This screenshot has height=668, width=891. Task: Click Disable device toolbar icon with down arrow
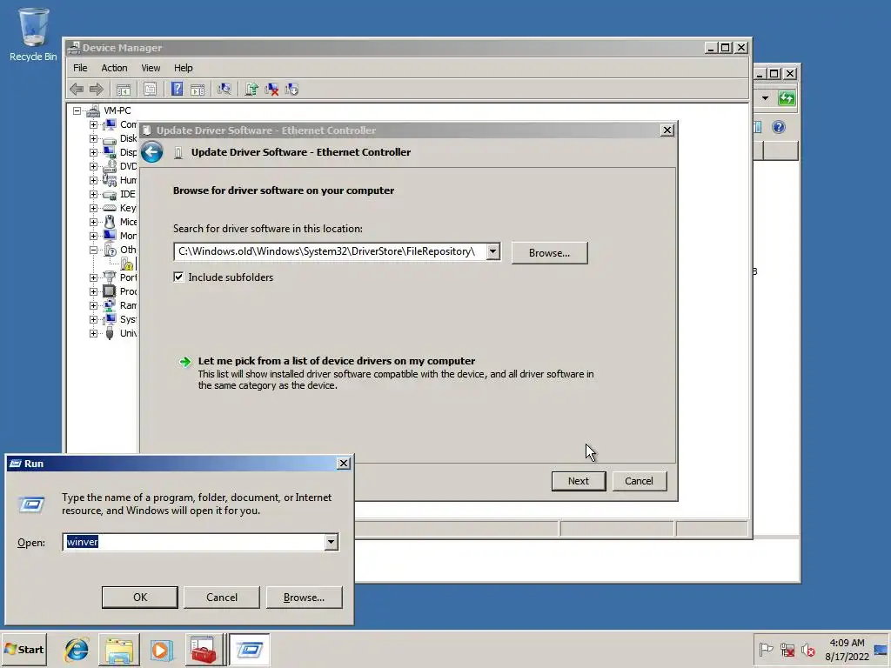coord(291,90)
